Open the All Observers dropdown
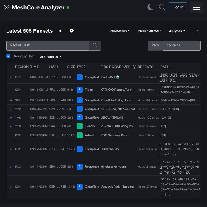The image size is (207, 207). pos(120,31)
